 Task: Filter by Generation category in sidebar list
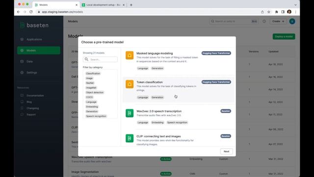92,112
